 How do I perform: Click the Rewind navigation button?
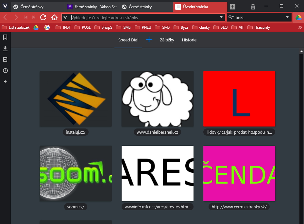coord(26,17)
